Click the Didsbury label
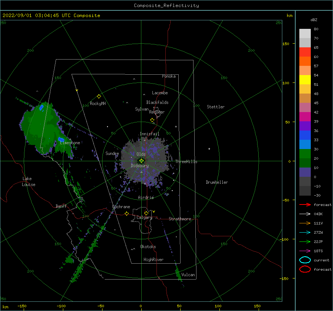 tap(139, 166)
